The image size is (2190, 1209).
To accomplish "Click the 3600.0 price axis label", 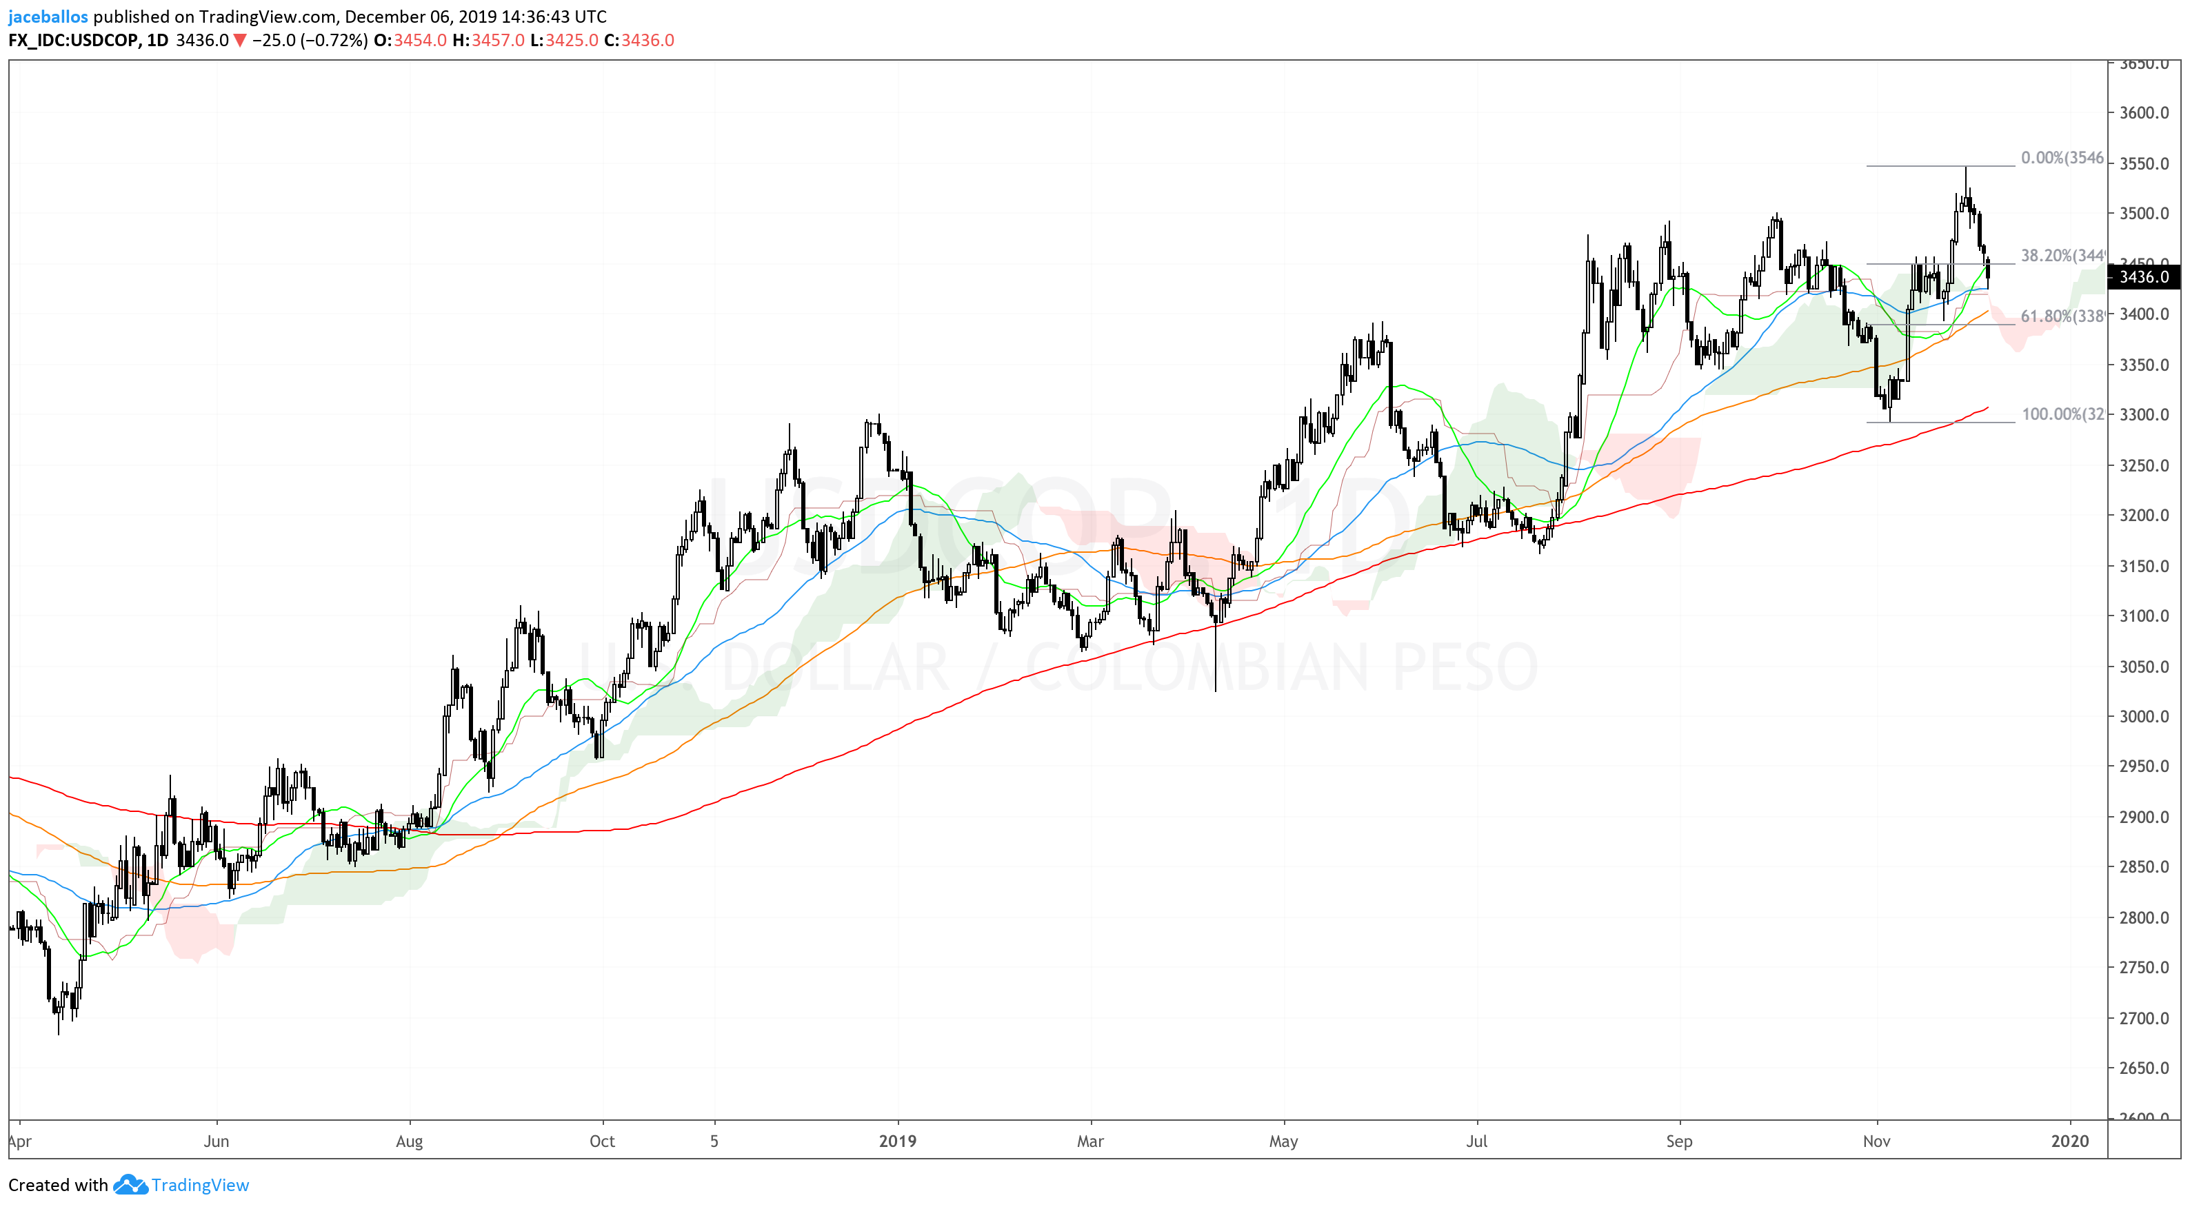I will tap(2144, 113).
